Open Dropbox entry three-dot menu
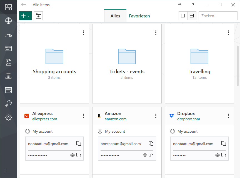Screen dimensions: 240x178 tap(228, 116)
